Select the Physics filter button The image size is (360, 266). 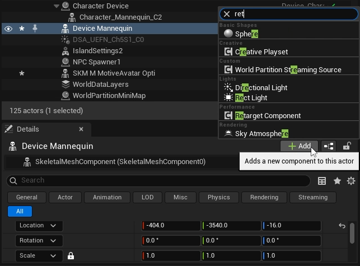(218, 197)
